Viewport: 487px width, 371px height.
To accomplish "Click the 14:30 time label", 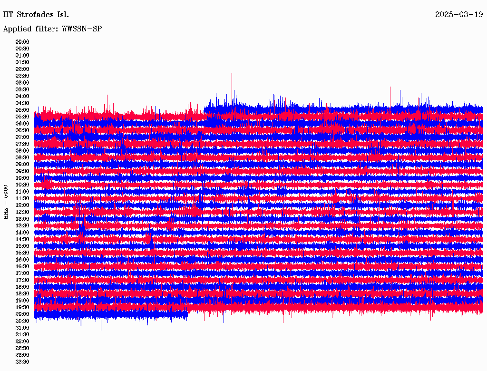I will pos(22,239).
